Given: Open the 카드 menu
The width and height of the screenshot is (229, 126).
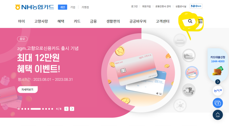Looking at the screenshot, I should [x=77, y=21].
